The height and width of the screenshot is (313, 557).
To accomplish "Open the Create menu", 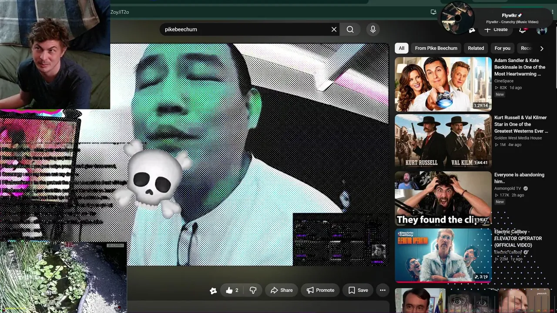I will coord(496,30).
